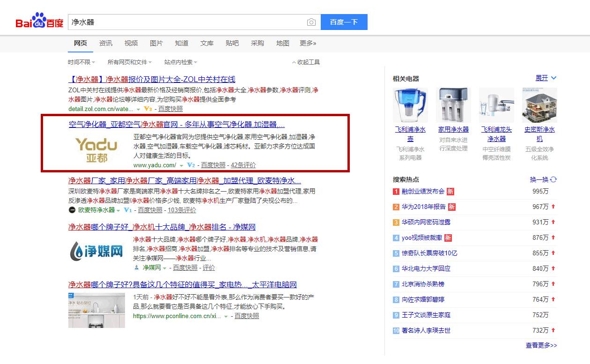Expand arrow next to detail.zol.com.cn URL
This screenshot has height=364, width=590.
(x=138, y=109)
